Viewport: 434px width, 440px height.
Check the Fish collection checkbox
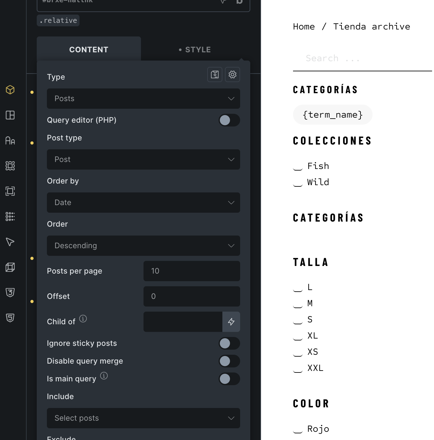298,167
